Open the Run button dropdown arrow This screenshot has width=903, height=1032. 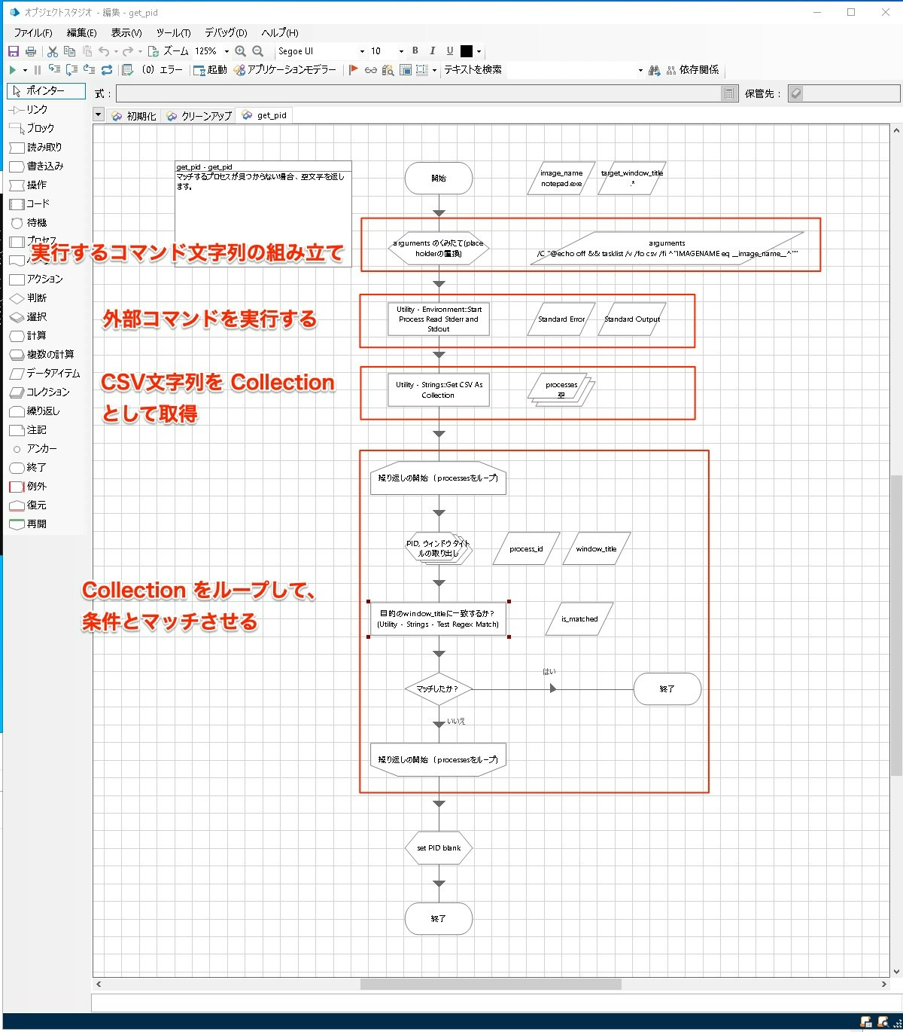pos(25,70)
